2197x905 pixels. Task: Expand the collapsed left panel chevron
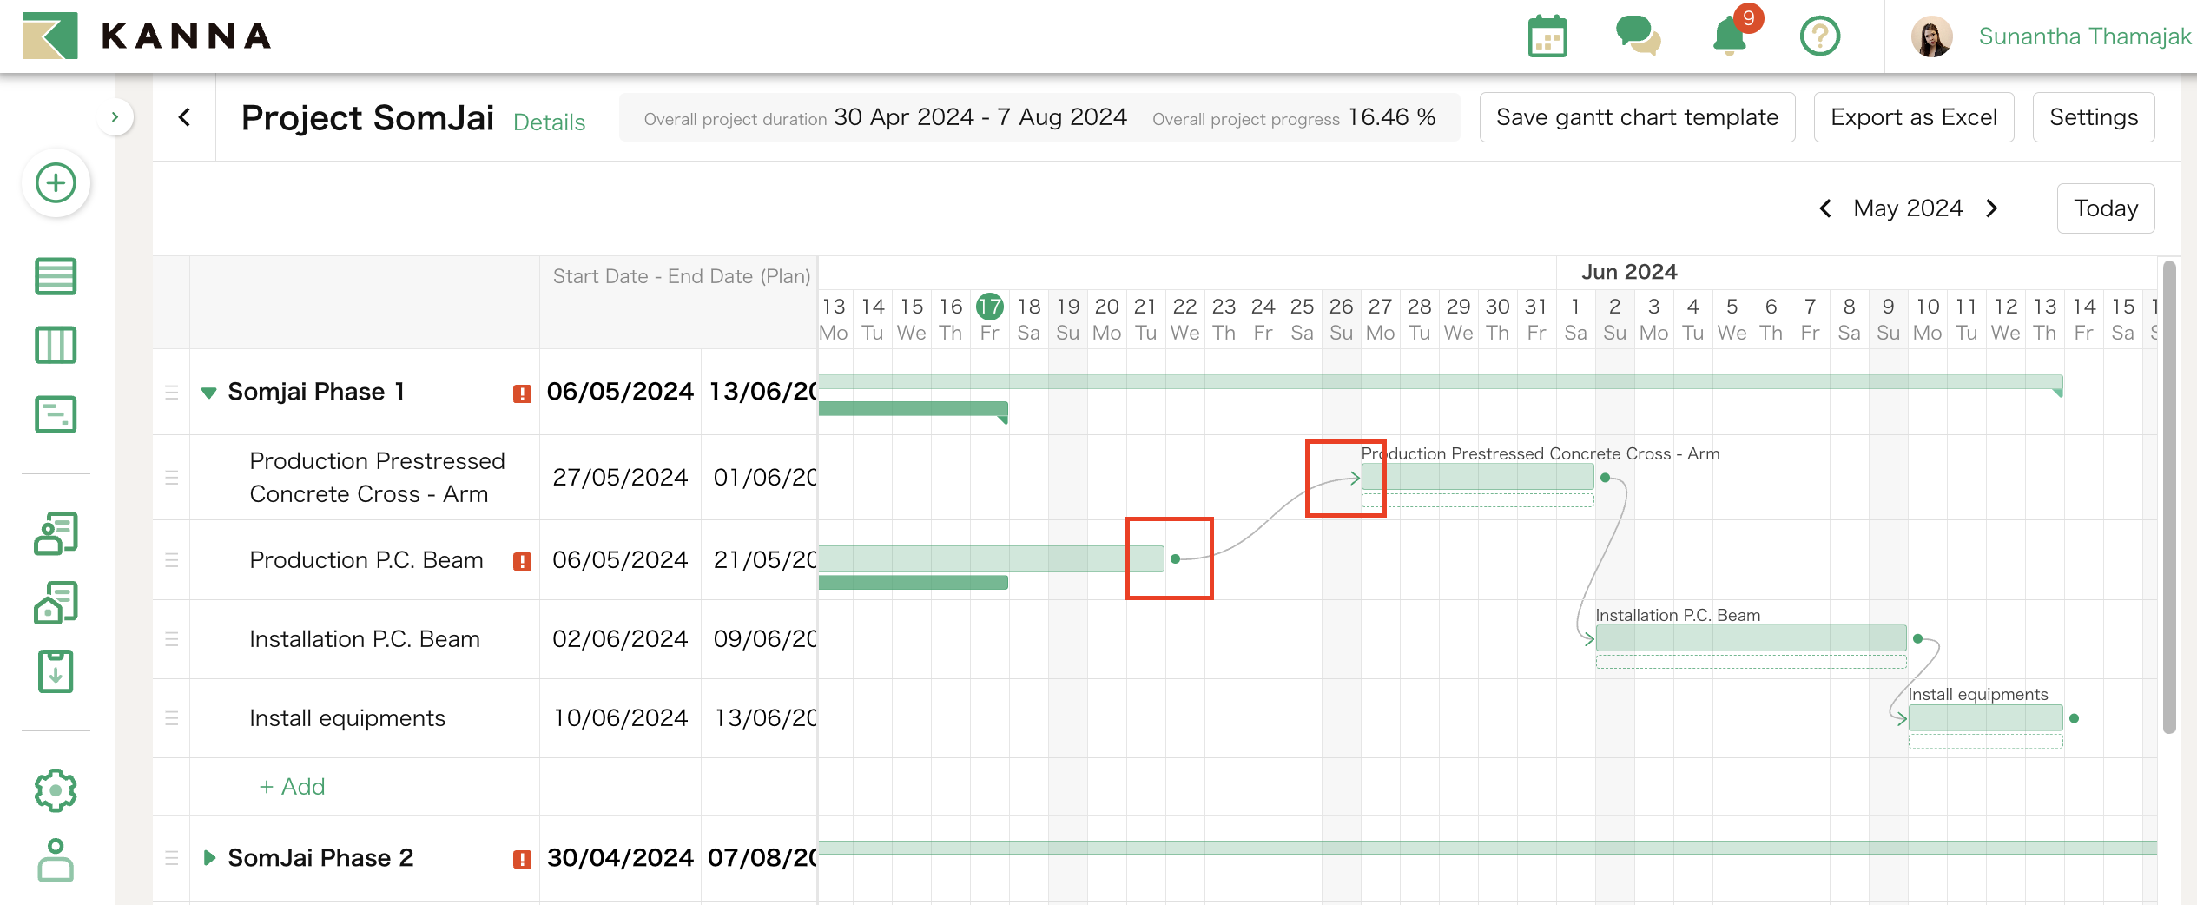point(116,116)
